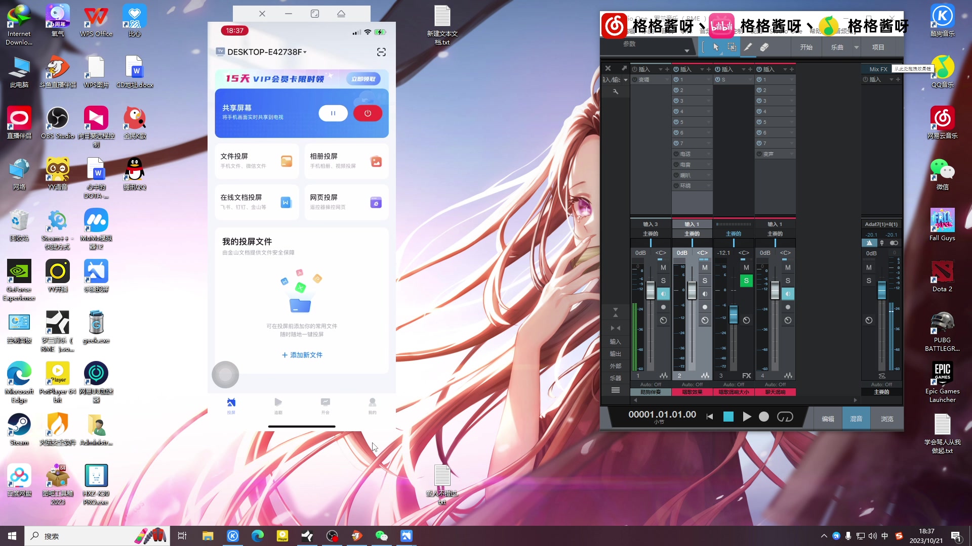The height and width of the screenshot is (546, 972).
Task: Open 电音 plug-in dropdown arrow
Action: point(708,164)
